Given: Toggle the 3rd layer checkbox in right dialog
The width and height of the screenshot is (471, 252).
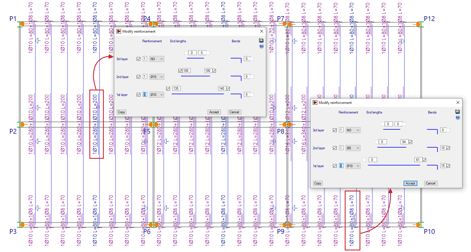Looking at the screenshot, I should tap(335, 130).
